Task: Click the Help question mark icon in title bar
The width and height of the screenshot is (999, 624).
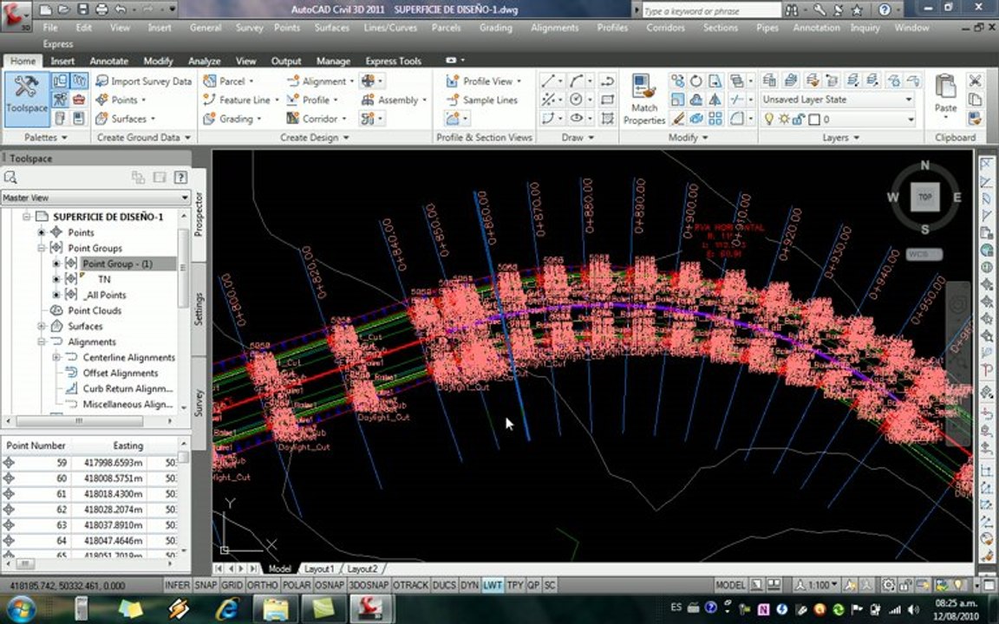Action: 885,10
